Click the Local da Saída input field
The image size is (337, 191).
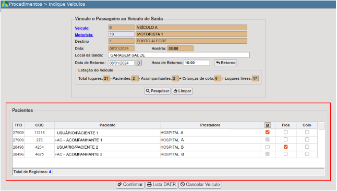[179, 55]
